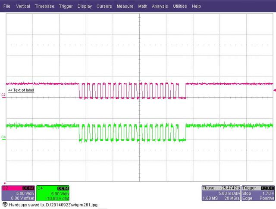Open the Trigger menu in the menu bar
Image resolution: width=276 pixels, height=209 pixels.
tap(66, 6)
